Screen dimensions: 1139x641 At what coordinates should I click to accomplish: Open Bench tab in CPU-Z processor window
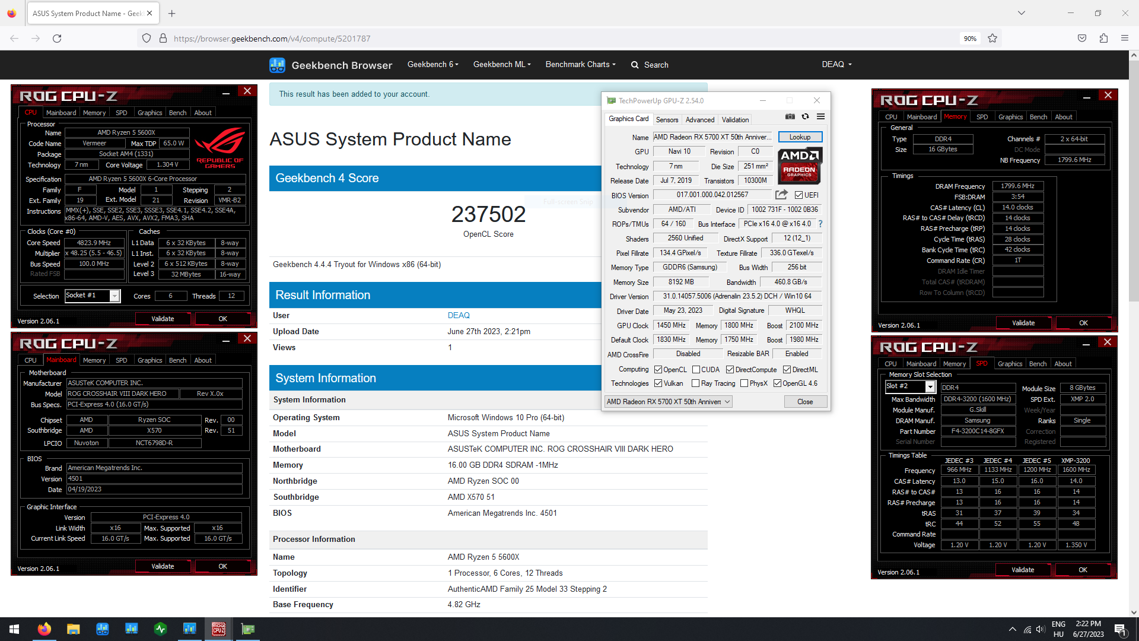177,113
